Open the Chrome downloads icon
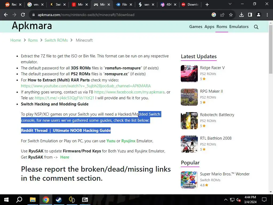Viewport: 273px width, 205px height. point(242,15)
